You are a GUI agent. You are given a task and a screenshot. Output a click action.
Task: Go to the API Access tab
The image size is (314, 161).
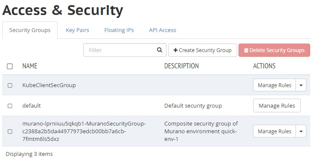pos(163,30)
